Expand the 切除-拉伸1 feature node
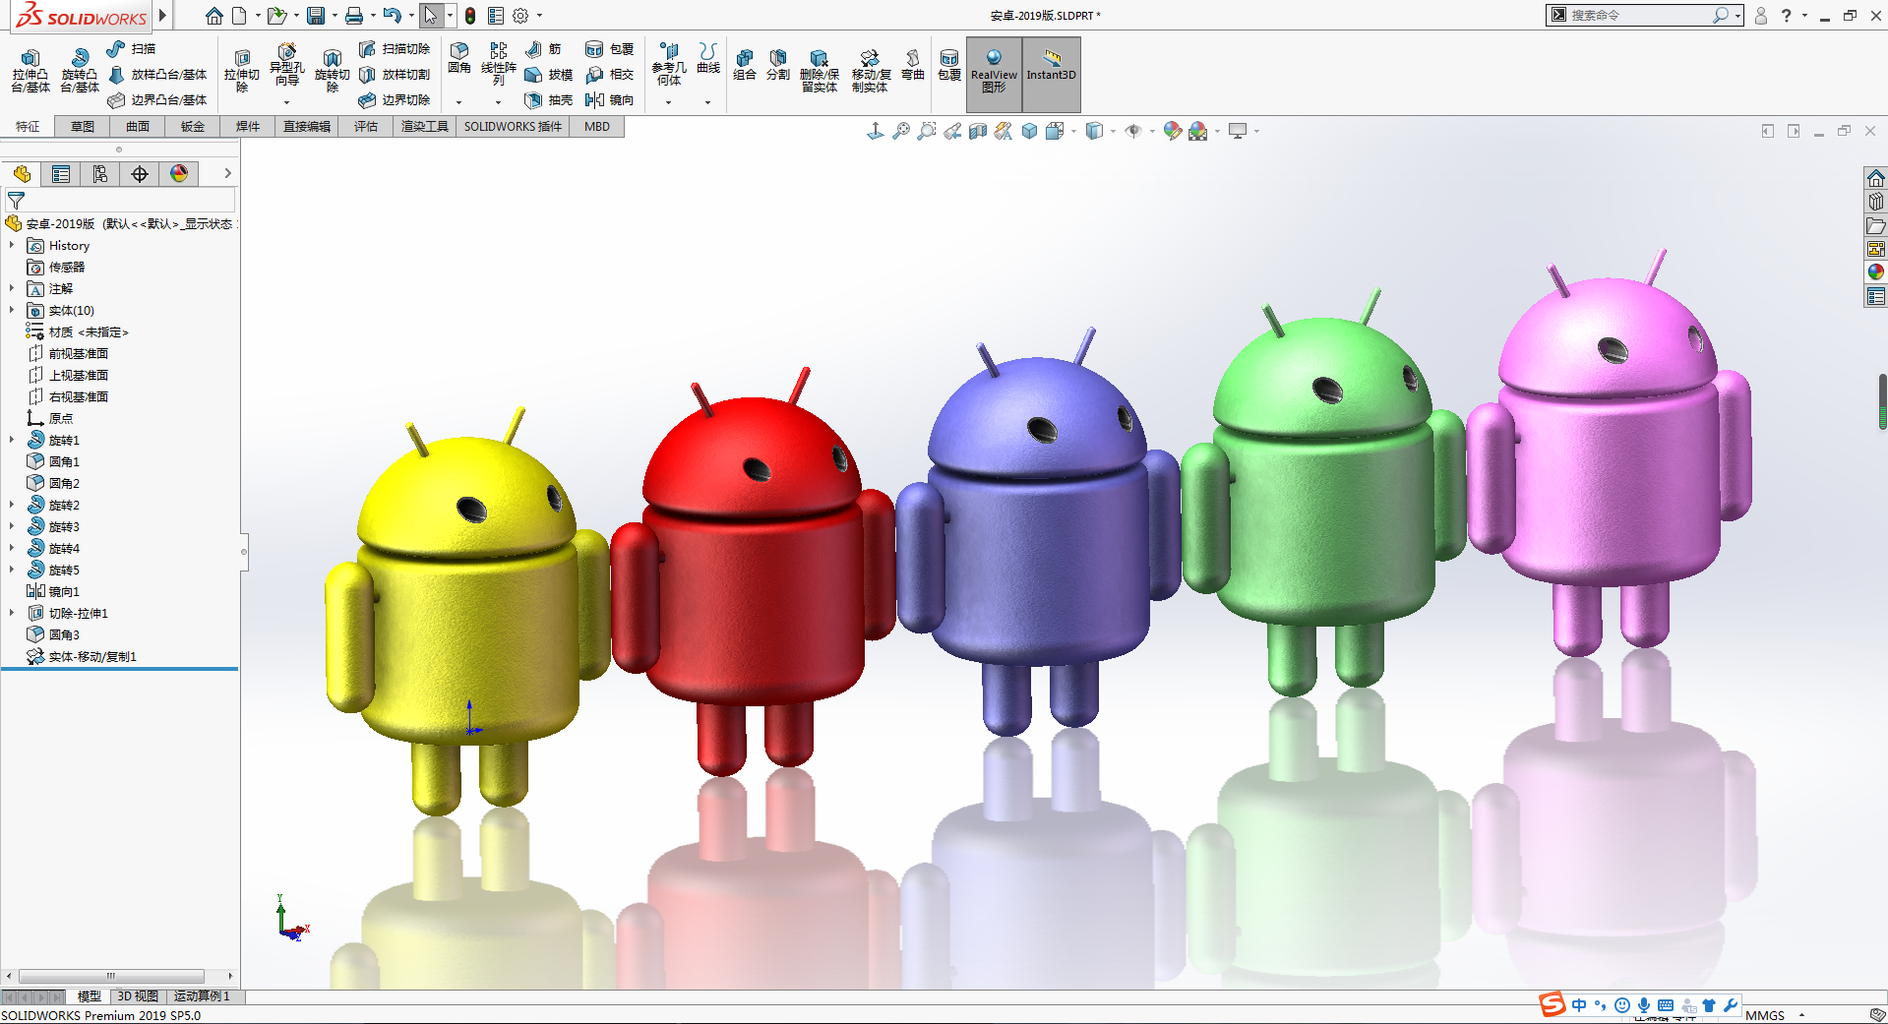 [x=12, y=614]
